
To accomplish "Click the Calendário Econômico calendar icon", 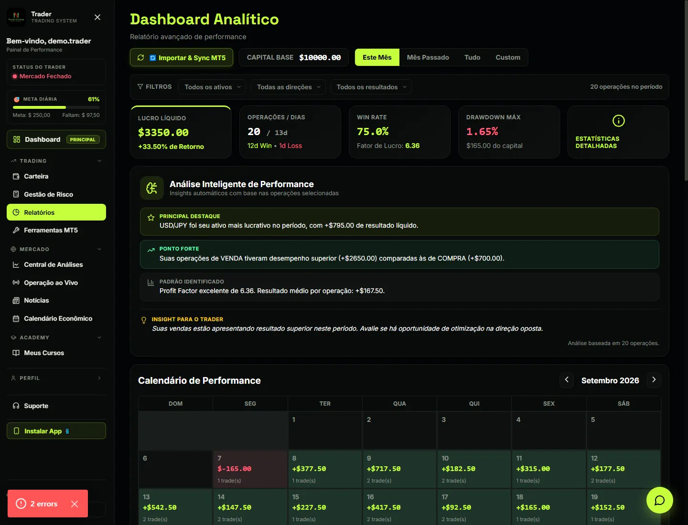I will [x=16, y=318].
